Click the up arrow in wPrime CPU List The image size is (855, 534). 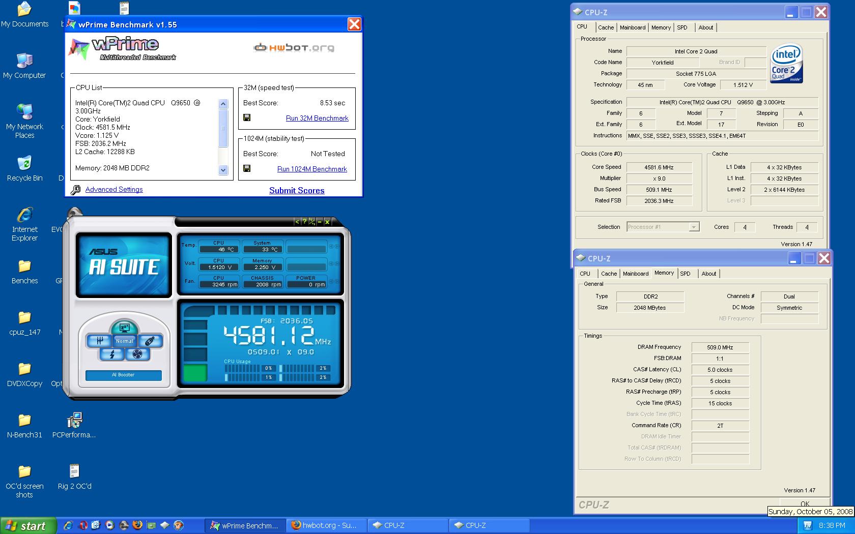[223, 104]
